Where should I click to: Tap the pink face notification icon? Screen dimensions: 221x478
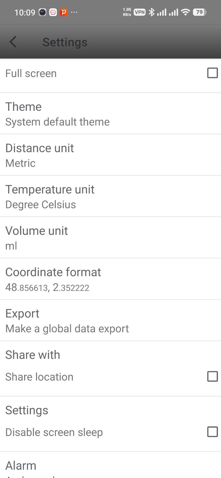[x=53, y=12]
